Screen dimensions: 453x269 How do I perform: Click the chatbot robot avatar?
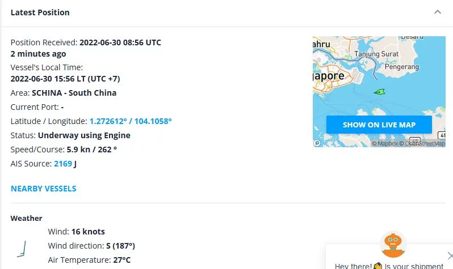tap(393, 245)
